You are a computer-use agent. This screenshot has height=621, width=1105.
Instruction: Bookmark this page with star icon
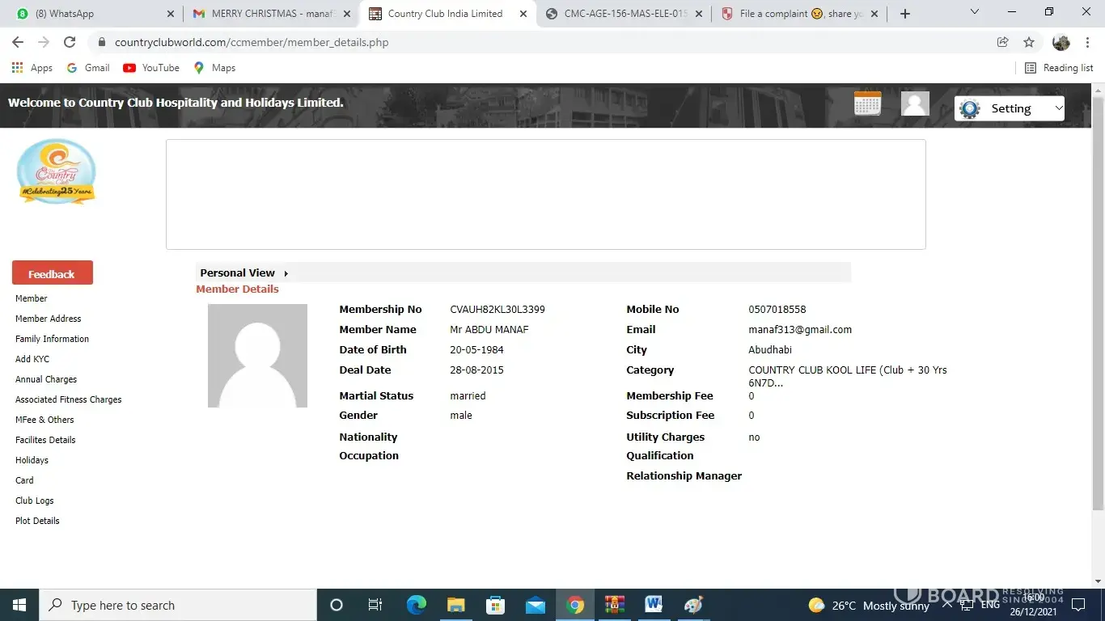(x=1029, y=42)
